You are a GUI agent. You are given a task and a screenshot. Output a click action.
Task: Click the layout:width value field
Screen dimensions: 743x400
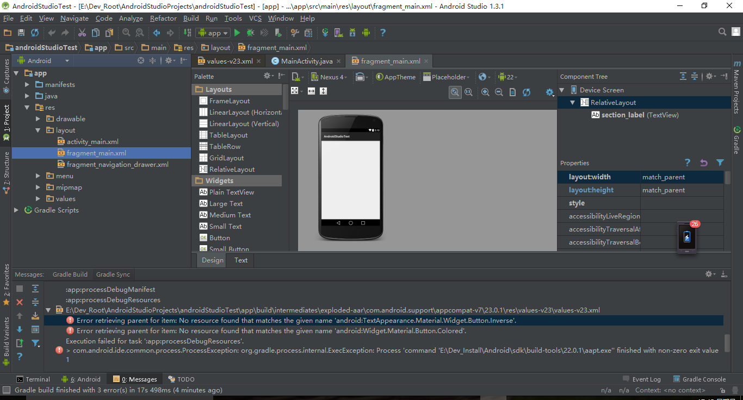[x=681, y=177]
